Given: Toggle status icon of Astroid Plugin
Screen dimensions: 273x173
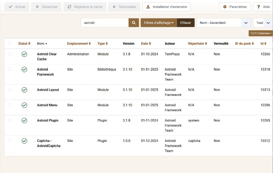Looking at the screenshot, I should (24, 120).
